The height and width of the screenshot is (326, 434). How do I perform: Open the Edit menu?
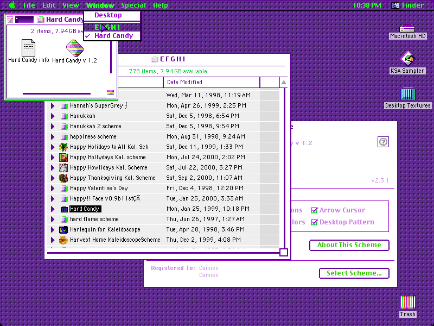[49, 5]
